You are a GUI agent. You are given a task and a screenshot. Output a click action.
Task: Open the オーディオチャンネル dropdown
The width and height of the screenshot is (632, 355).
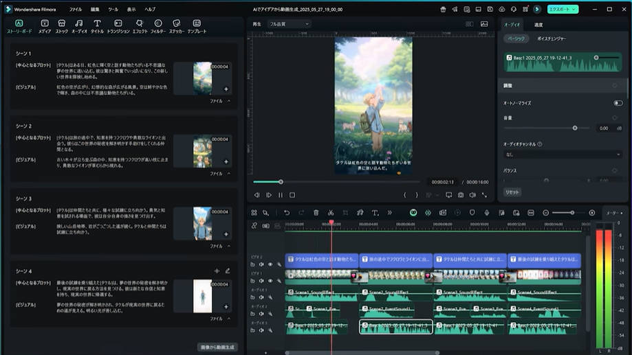click(x=563, y=154)
